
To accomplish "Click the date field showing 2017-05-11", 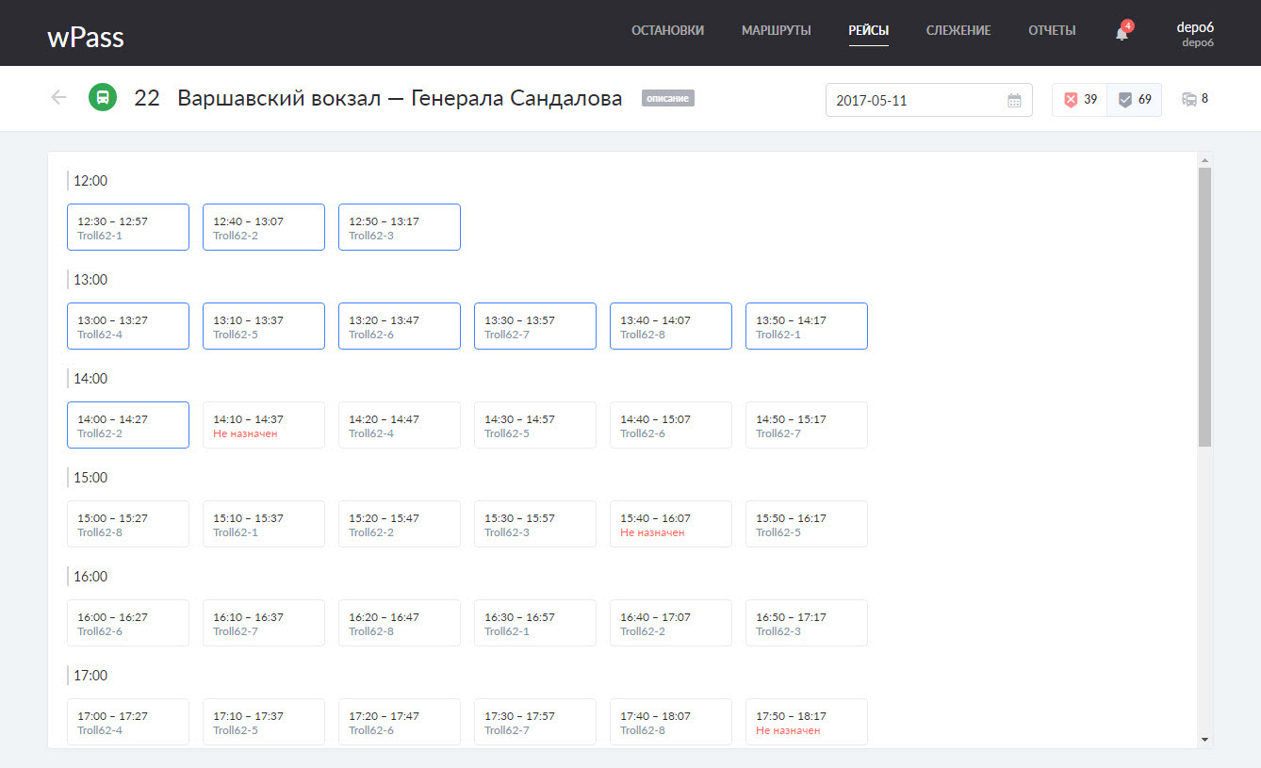I will pyautogui.click(x=914, y=100).
